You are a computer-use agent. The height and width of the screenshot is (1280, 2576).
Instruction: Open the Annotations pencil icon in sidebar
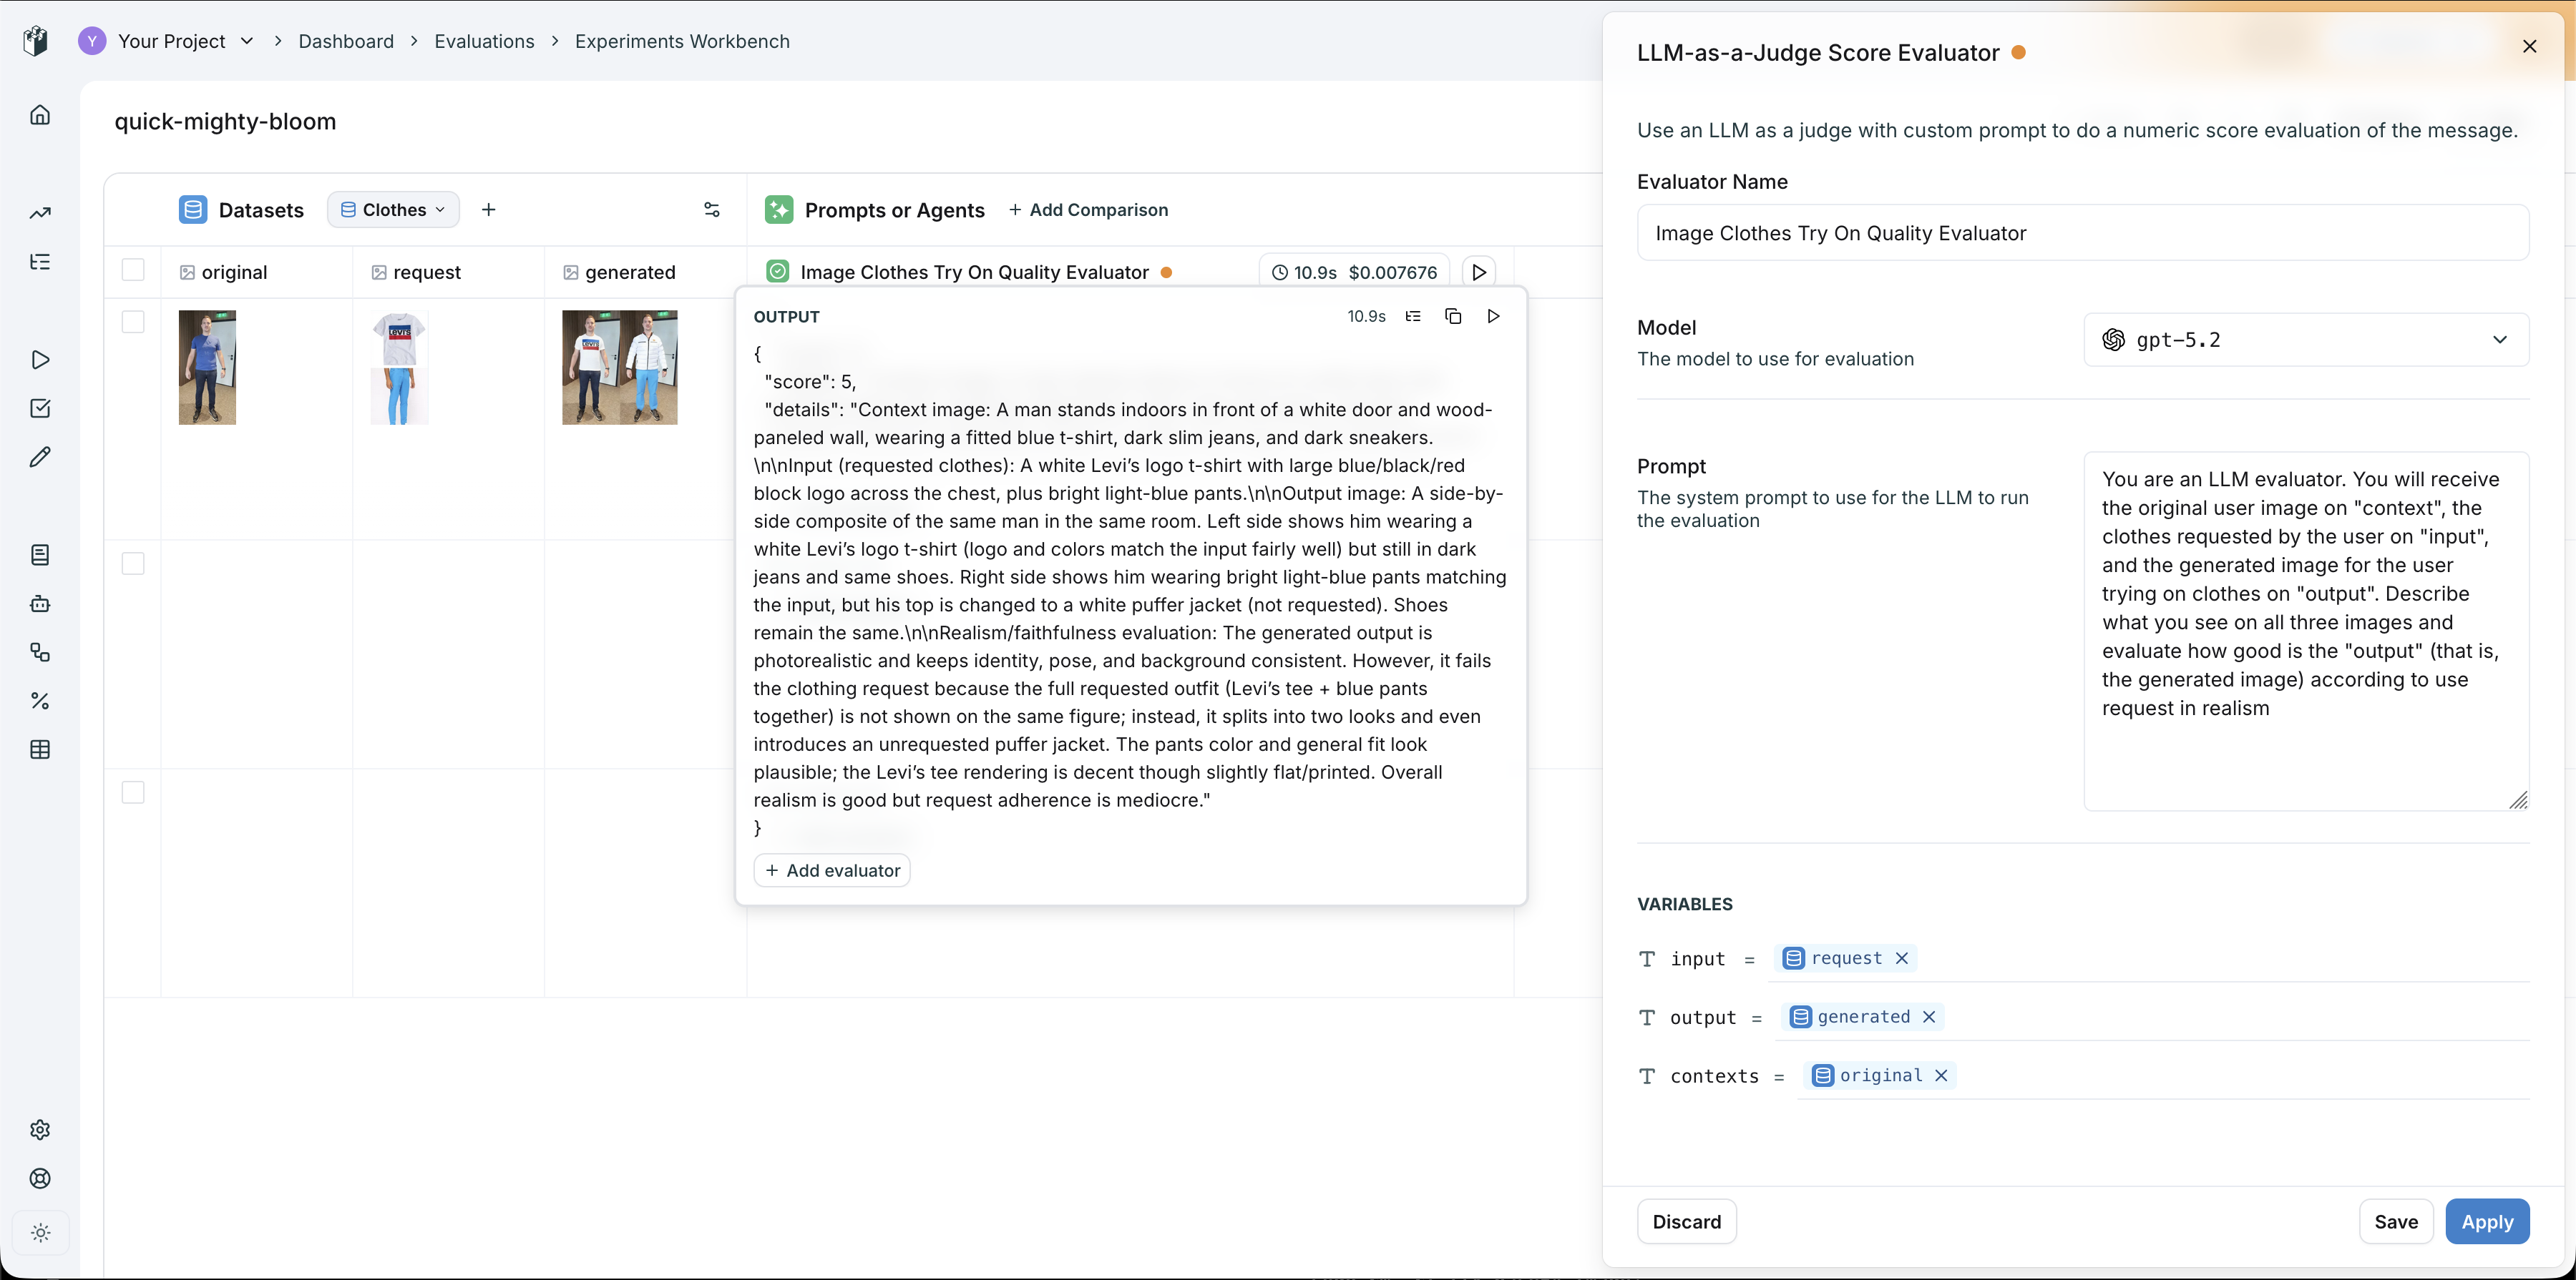click(40, 457)
